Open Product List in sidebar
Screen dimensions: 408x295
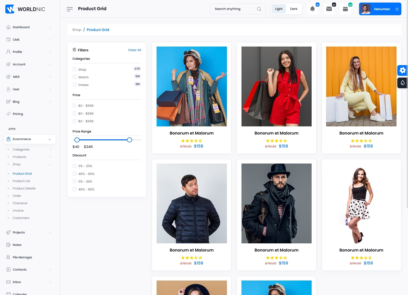pos(21,181)
